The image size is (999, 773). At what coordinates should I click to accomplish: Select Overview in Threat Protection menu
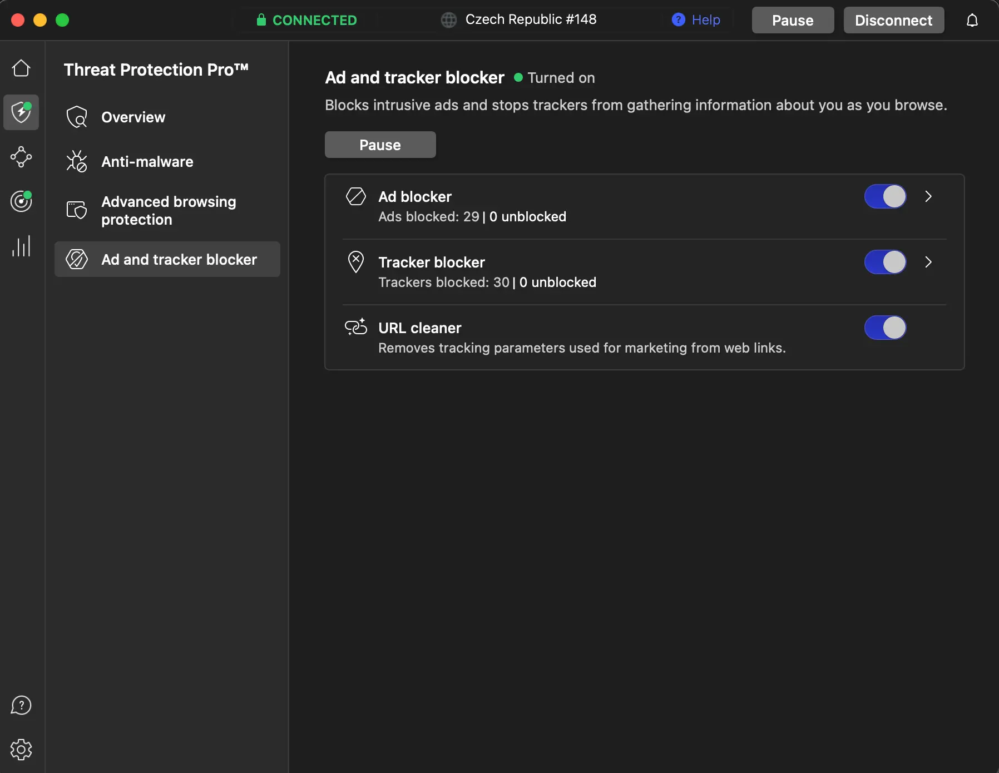[x=133, y=117]
